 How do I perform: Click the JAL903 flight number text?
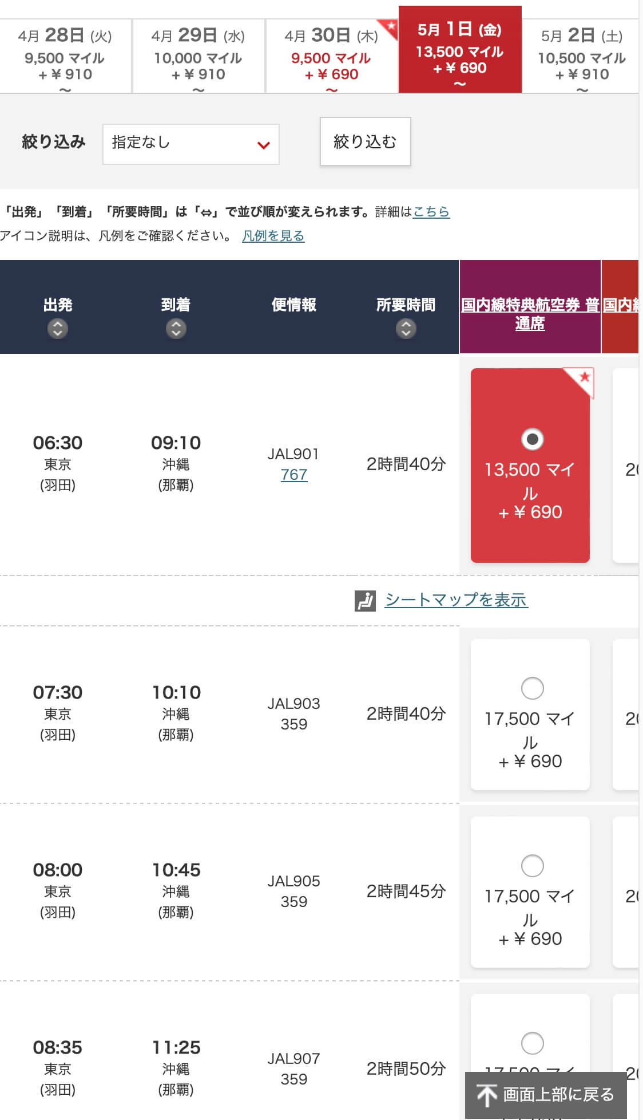293,704
